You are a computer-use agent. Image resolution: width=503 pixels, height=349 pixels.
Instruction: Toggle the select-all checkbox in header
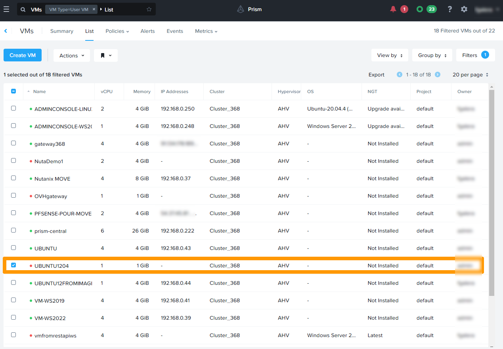[x=13, y=91]
